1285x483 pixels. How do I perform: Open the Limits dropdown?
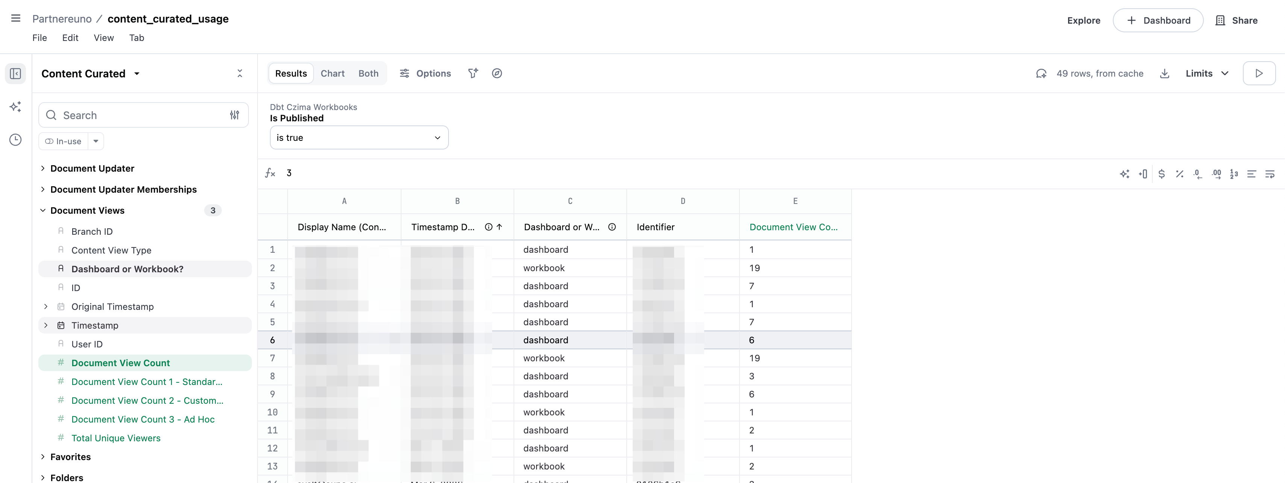tap(1207, 73)
